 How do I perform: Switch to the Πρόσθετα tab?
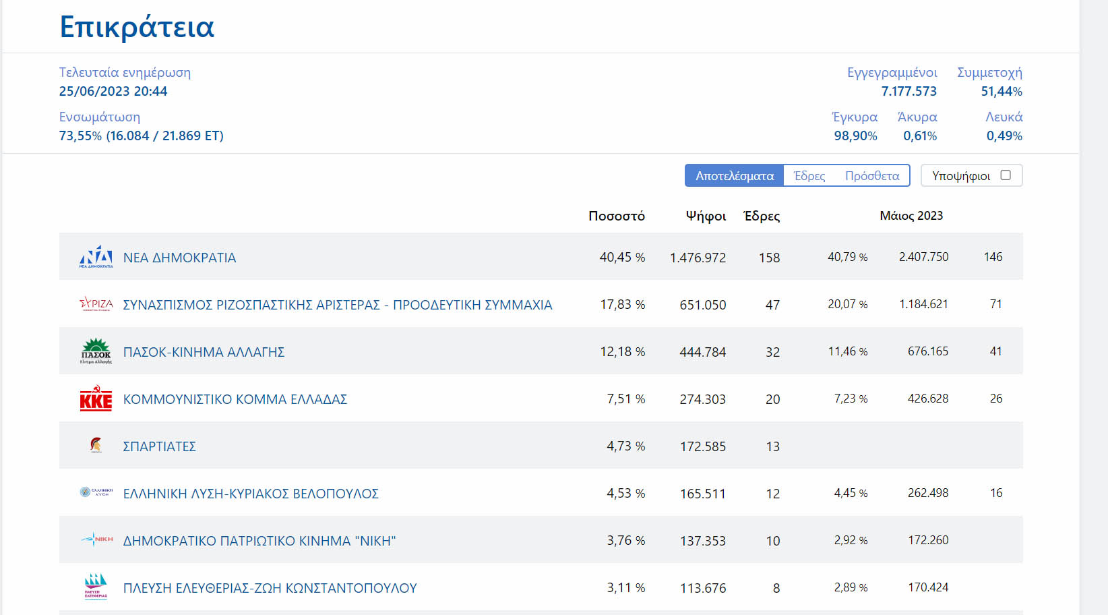click(x=872, y=176)
